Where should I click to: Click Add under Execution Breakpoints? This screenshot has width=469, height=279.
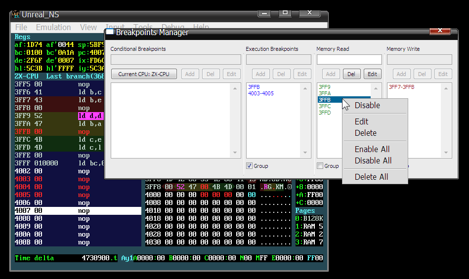pyautogui.click(x=260, y=74)
